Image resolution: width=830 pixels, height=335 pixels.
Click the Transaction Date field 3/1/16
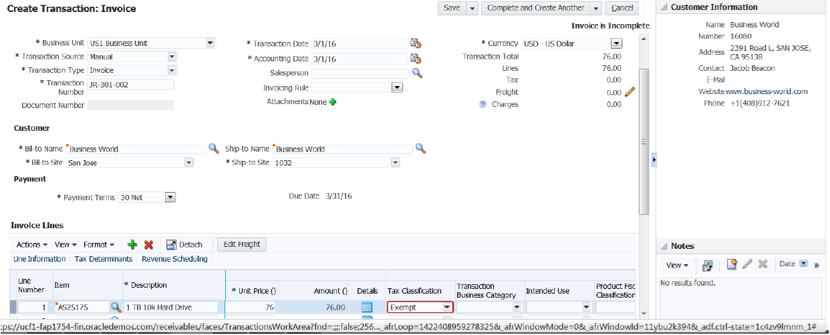360,43
